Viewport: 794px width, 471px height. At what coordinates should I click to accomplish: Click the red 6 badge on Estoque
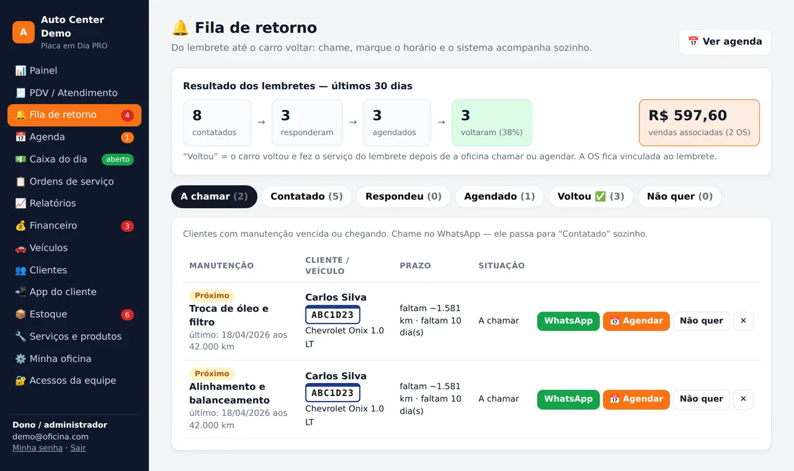(x=127, y=315)
